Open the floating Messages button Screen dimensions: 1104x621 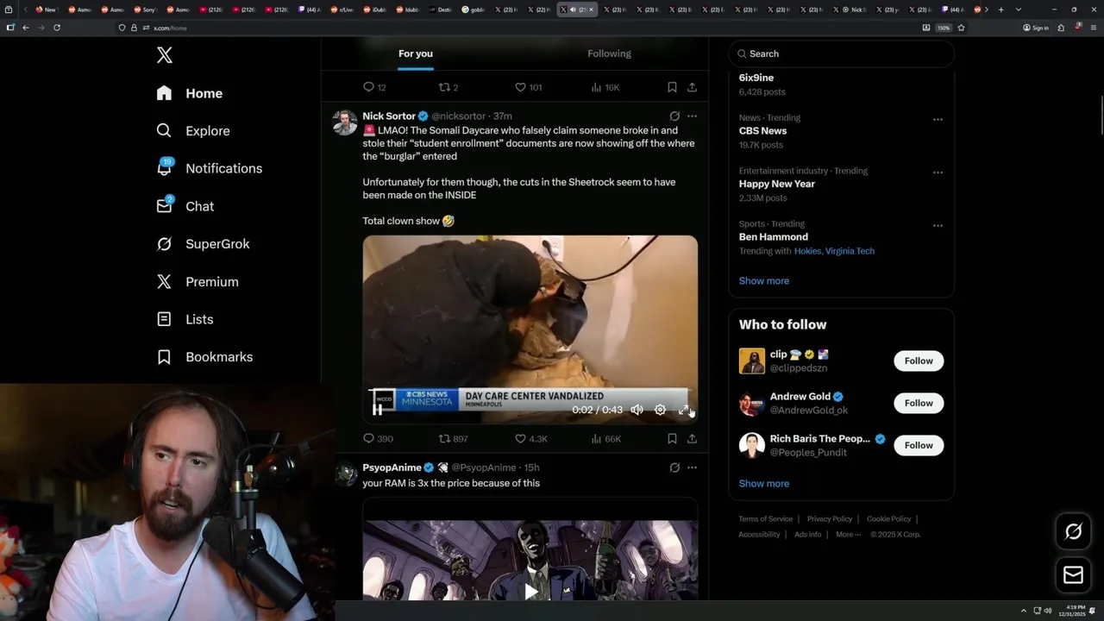click(x=1073, y=575)
